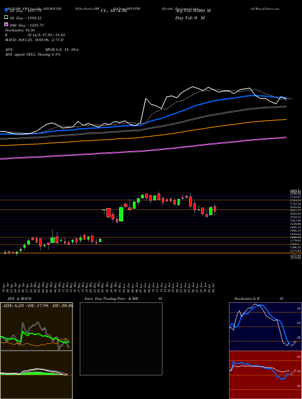Click the red RSI chart panel
Viewport: 302px width, 399px height.
tap(265, 375)
